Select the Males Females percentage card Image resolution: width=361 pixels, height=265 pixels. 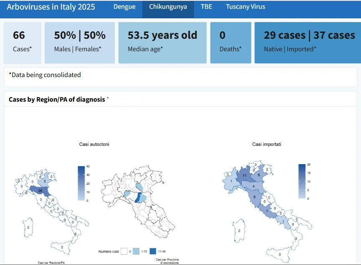pos(80,43)
